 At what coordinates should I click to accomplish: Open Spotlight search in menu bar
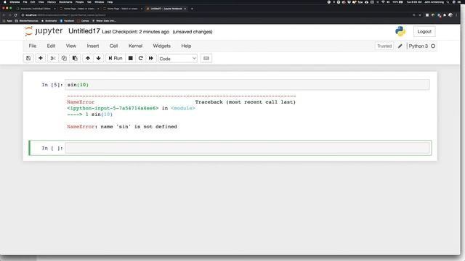(448, 1)
